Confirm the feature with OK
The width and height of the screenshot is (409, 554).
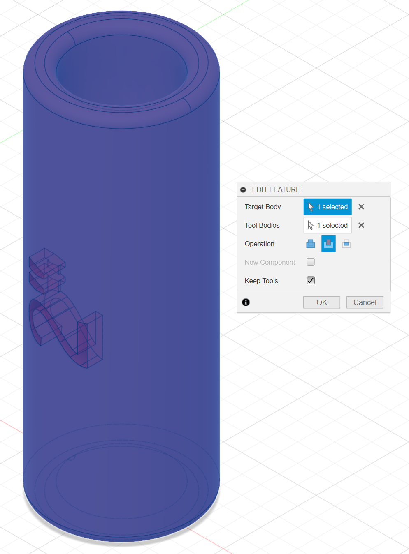(322, 302)
